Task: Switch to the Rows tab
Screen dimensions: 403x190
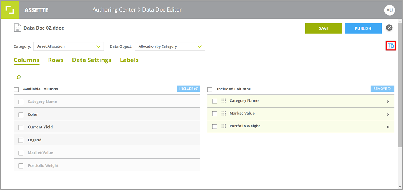Action: (x=56, y=60)
